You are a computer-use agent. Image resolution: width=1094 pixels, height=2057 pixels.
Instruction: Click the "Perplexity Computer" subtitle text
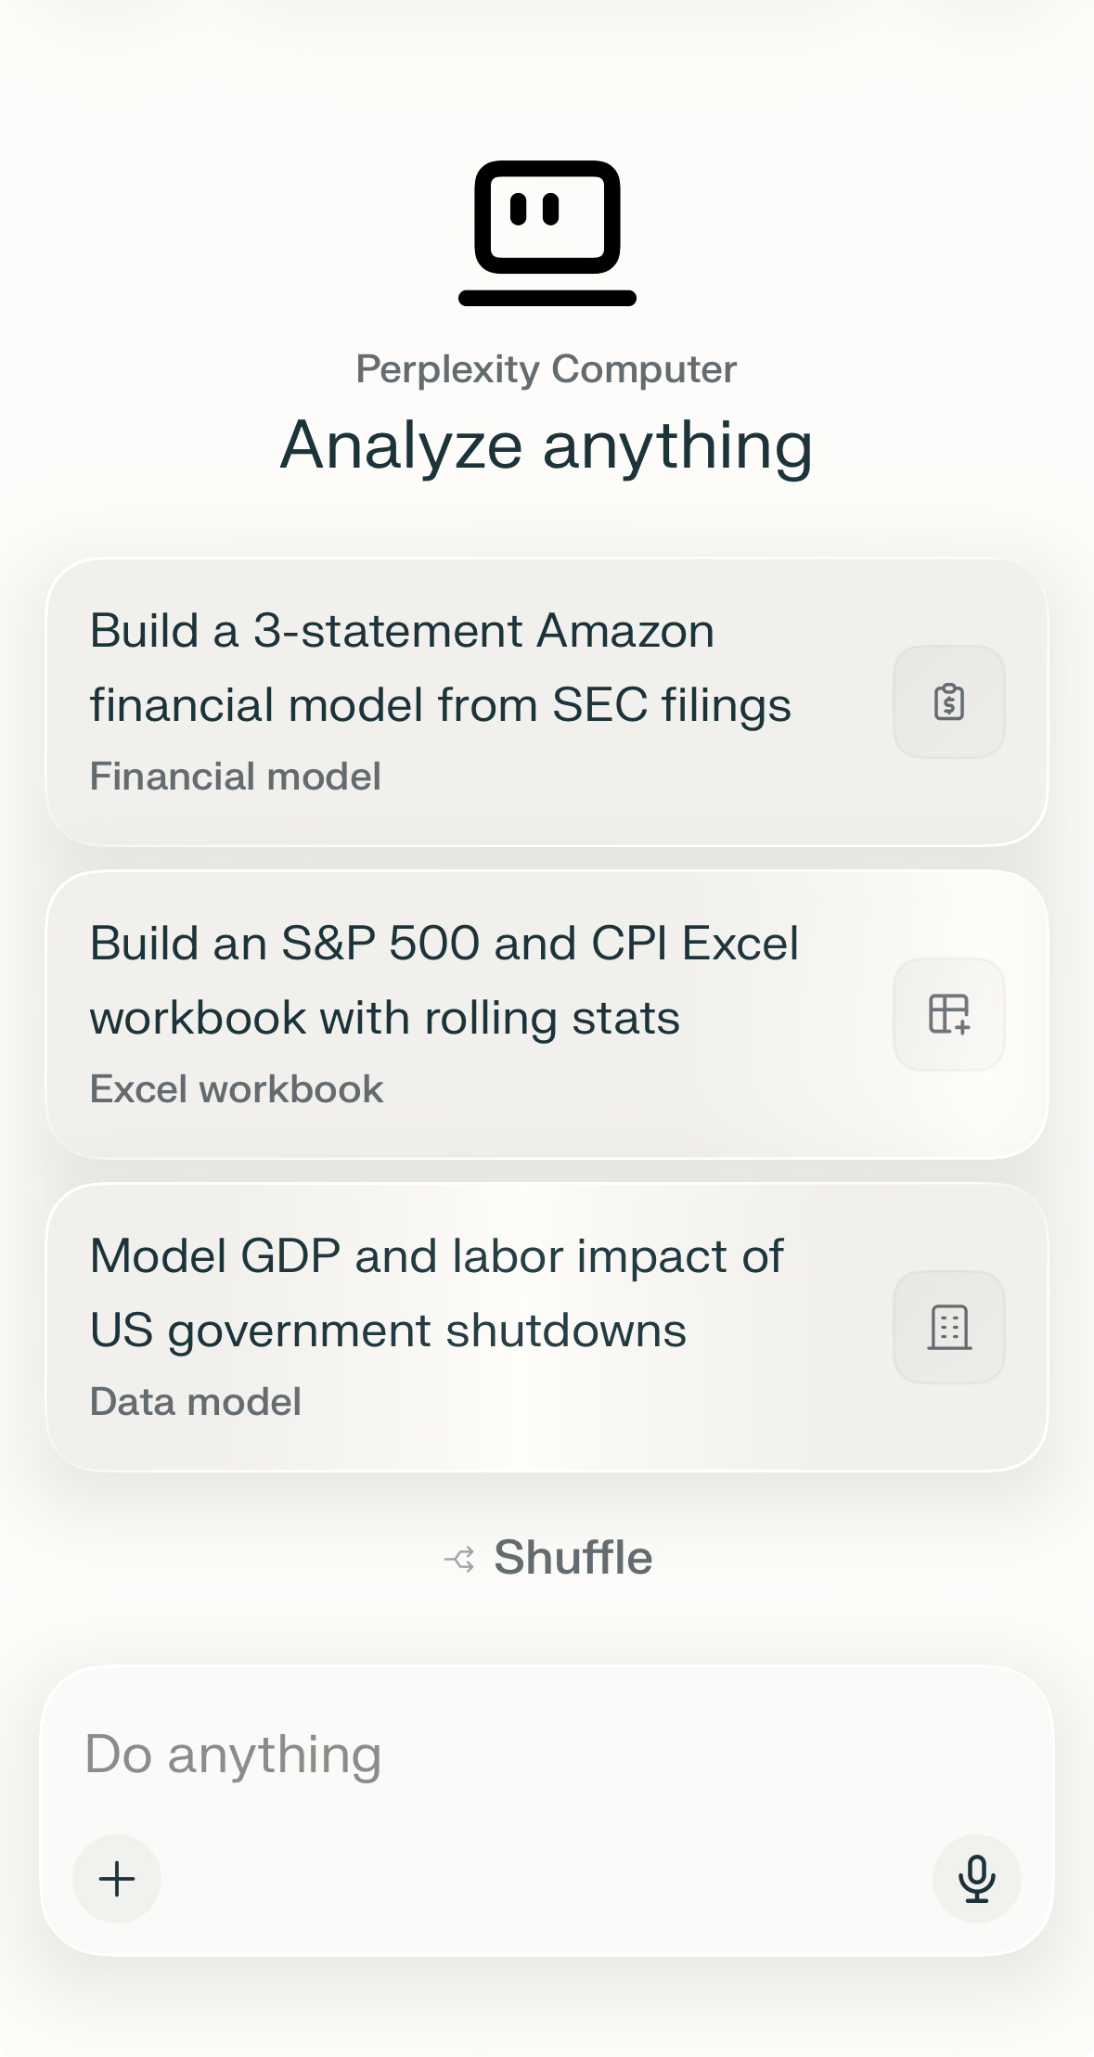[547, 369]
